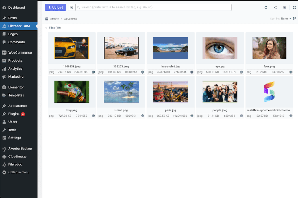Image resolution: width=298 pixels, height=198 pixels.
Task: Click the globe icon for 1149831.jpeg
Action: pos(93,72)
